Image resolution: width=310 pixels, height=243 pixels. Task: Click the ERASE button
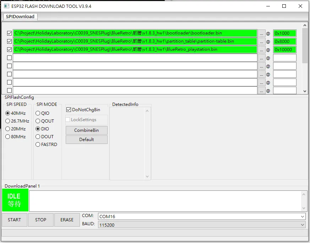pos(67,220)
